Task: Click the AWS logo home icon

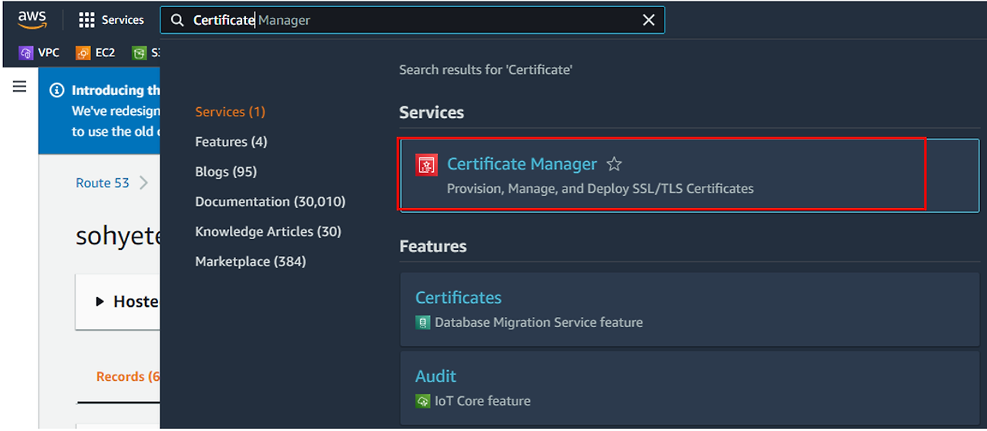Action: pyautogui.click(x=32, y=19)
